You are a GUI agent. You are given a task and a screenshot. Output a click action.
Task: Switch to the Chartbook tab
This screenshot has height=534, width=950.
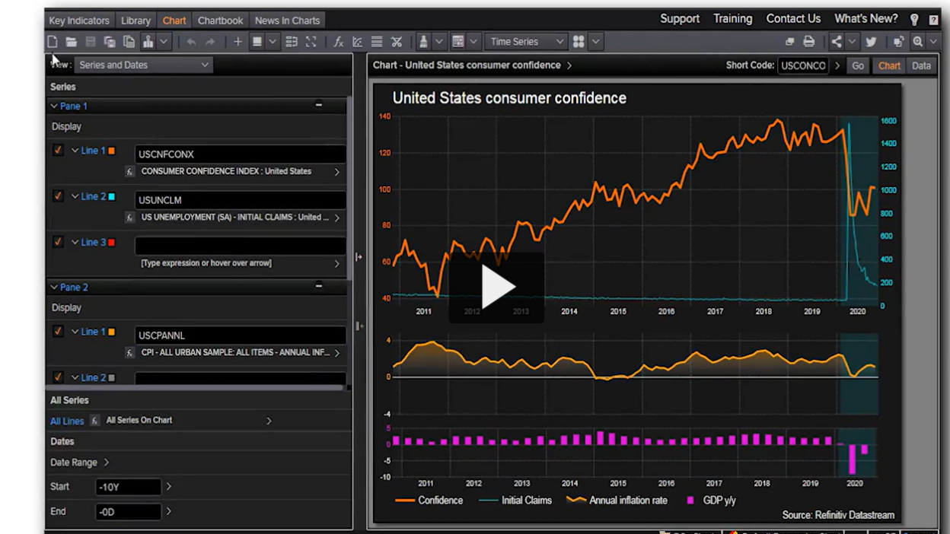pyautogui.click(x=220, y=21)
